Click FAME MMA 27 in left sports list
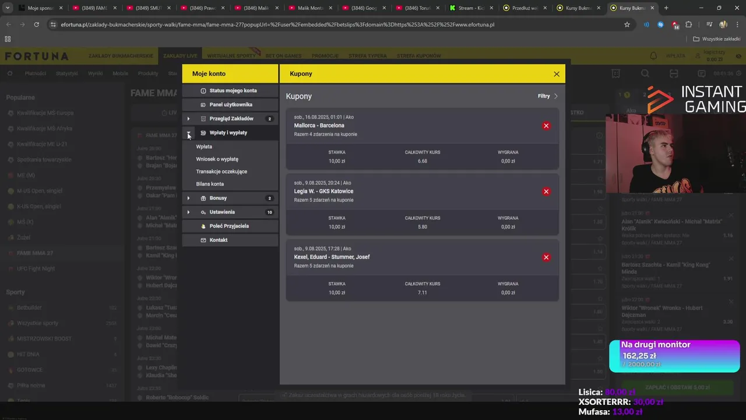This screenshot has height=420, width=746. click(x=35, y=253)
